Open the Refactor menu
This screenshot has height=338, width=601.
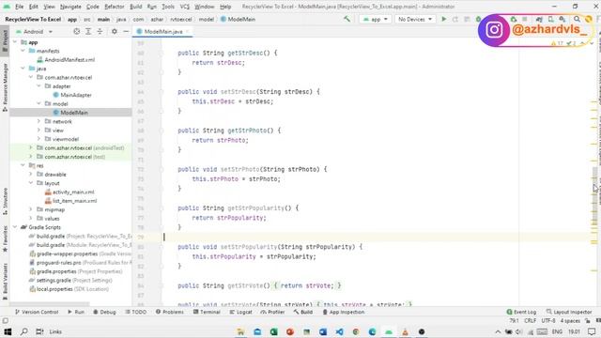pos(115,7)
